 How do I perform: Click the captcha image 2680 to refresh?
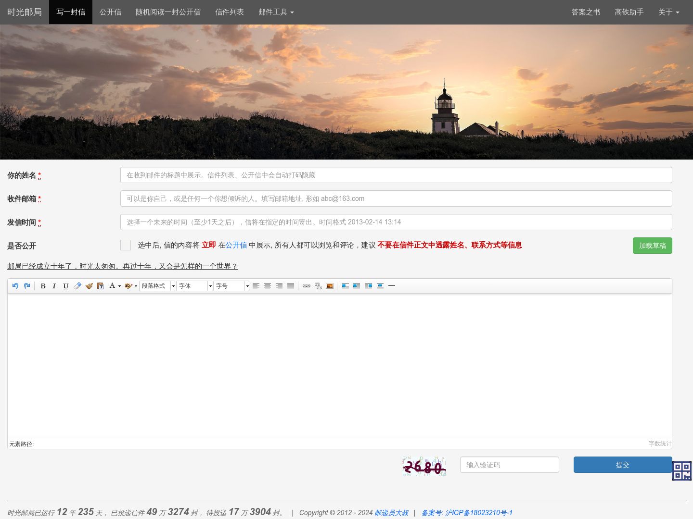[x=424, y=466]
